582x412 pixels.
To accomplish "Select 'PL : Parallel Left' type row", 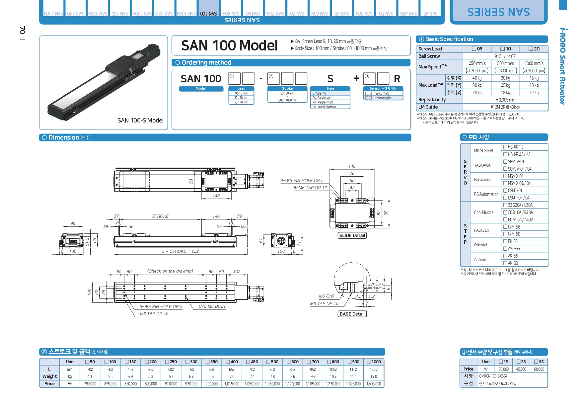I will [x=330, y=98].
